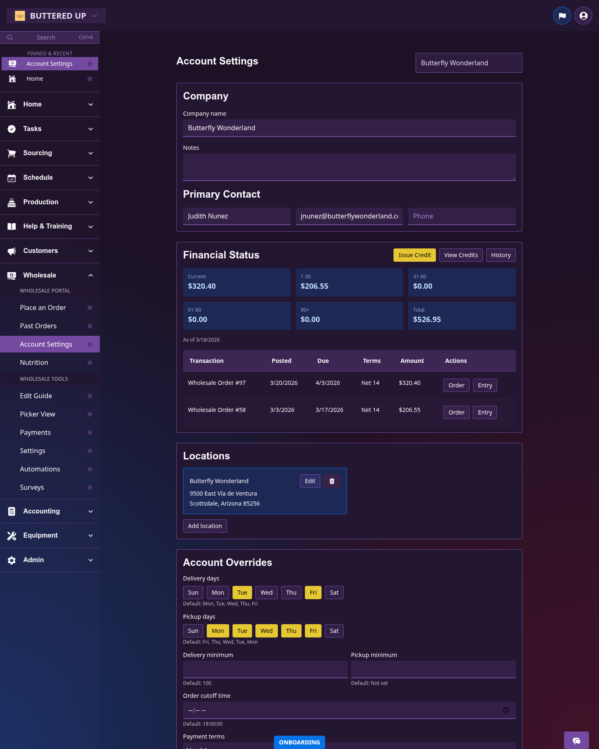This screenshot has width=599, height=749.
Task: Open Automations tool
Action: (40, 469)
